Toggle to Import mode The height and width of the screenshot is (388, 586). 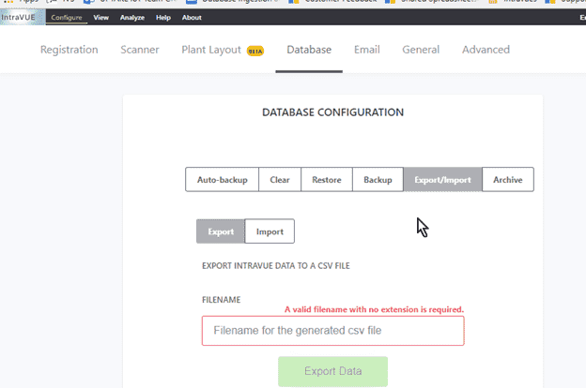[x=270, y=231]
